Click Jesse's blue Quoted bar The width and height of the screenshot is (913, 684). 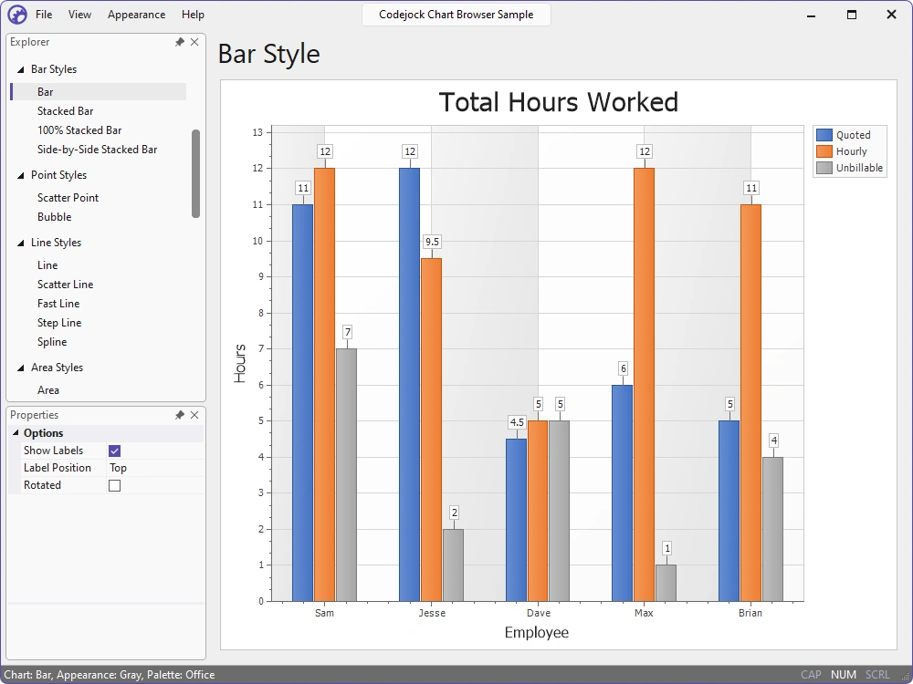point(409,385)
